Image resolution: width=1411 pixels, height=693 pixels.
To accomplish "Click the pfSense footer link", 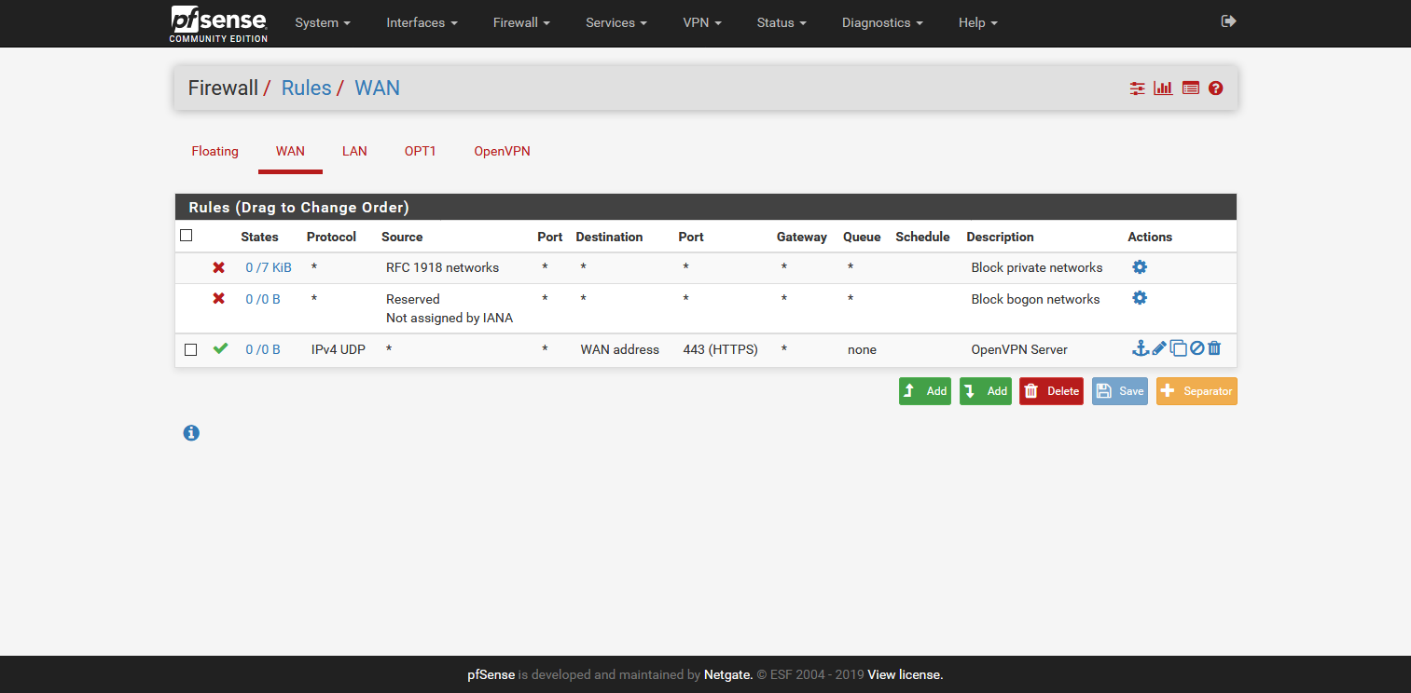I will [491, 674].
